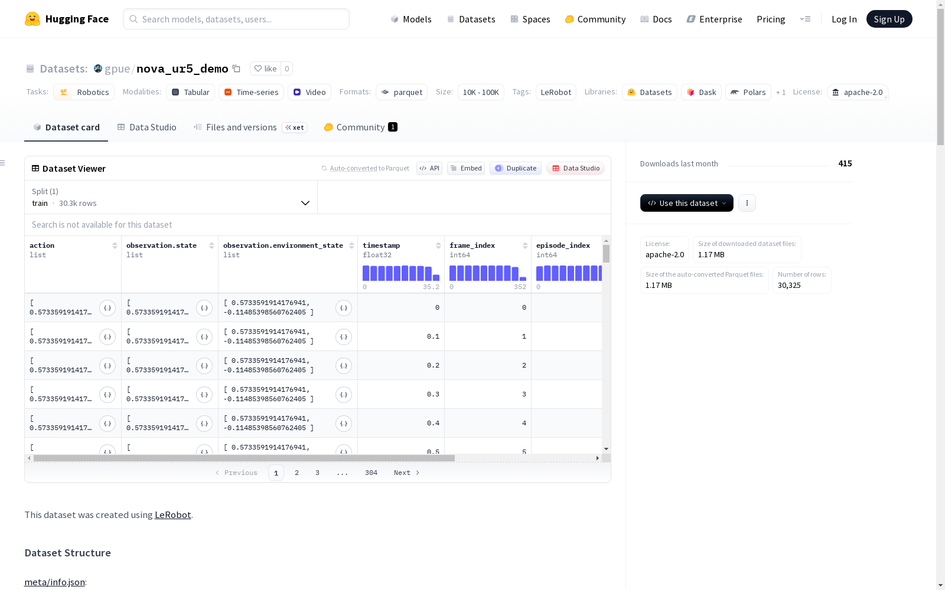Open the left sidebar table-of-contents toggle
Image resolution: width=945 pixels, height=590 pixels.
tap(2, 163)
